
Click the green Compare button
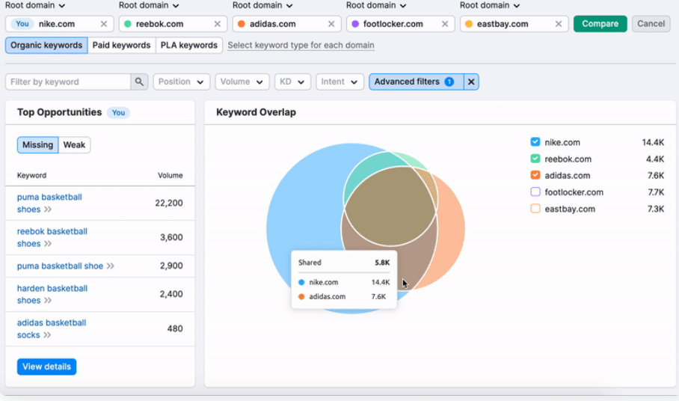pos(600,24)
